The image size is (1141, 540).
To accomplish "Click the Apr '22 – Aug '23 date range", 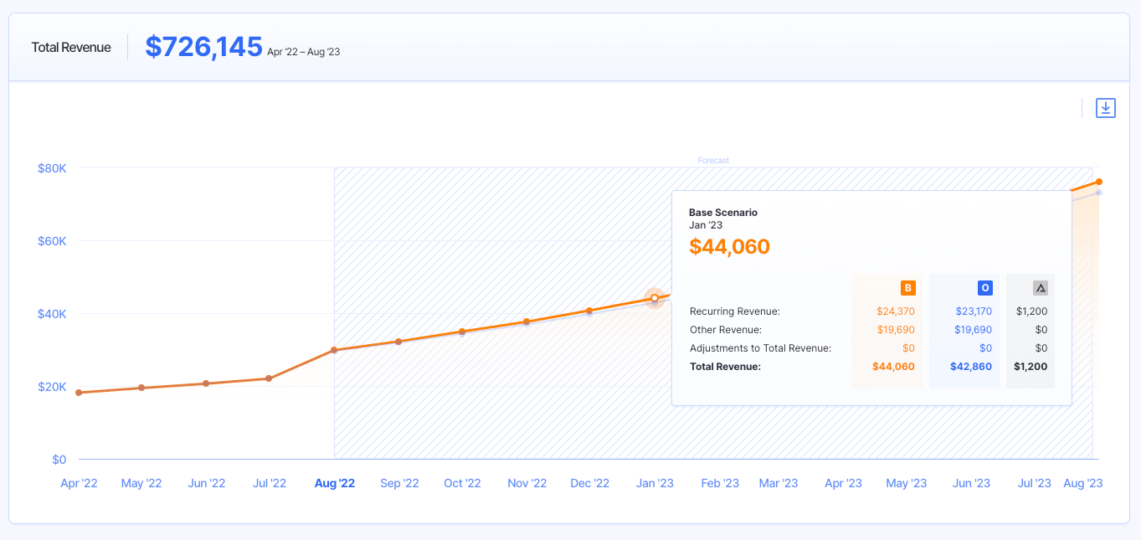I will click(x=303, y=52).
